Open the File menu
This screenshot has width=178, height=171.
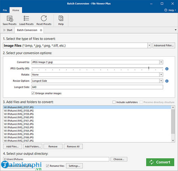pyautogui.click(x=5, y=10)
